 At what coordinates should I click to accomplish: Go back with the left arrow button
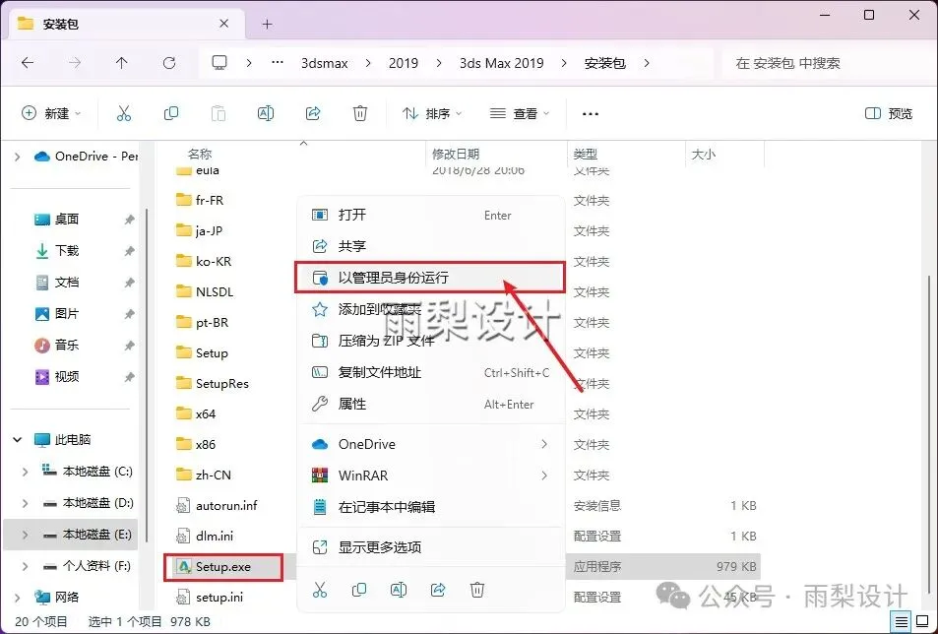click(28, 63)
